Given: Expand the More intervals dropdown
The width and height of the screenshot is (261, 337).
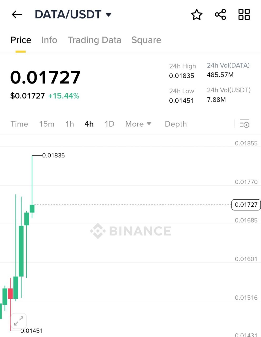Looking at the screenshot, I should [x=138, y=124].
